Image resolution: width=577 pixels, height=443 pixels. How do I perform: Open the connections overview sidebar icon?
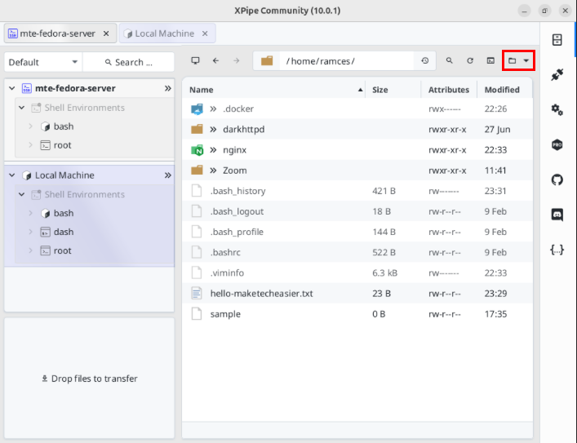[x=557, y=40]
